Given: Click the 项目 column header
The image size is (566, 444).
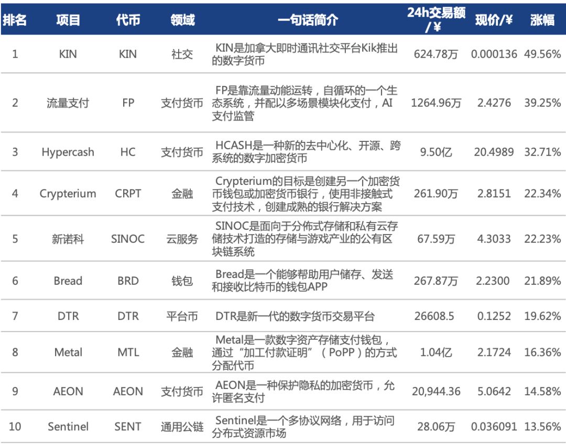Looking at the screenshot, I should coord(68,20).
